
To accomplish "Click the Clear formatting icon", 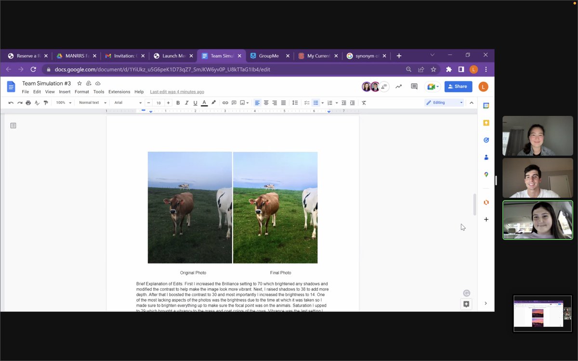I will click(364, 103).
